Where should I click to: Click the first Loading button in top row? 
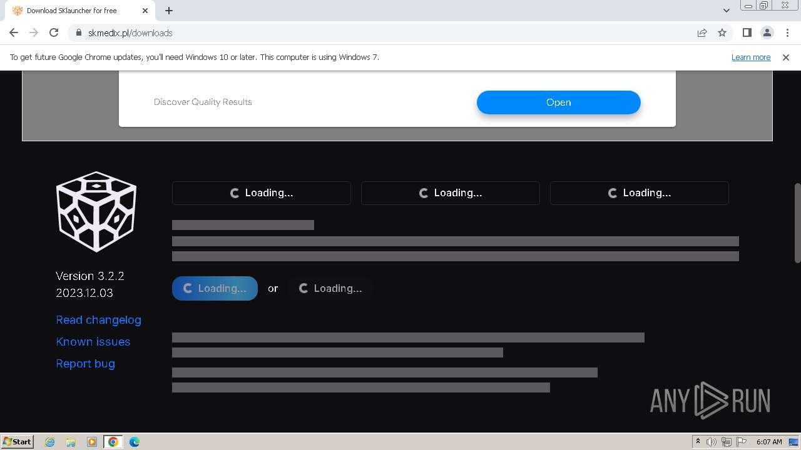(x=262, y=193)
